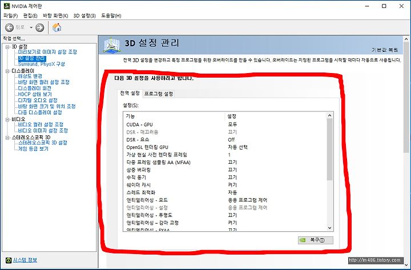Viewport: 411px width, 270px height.
Task: Click the 기본값 복원 link
Action: click(385, 50)
